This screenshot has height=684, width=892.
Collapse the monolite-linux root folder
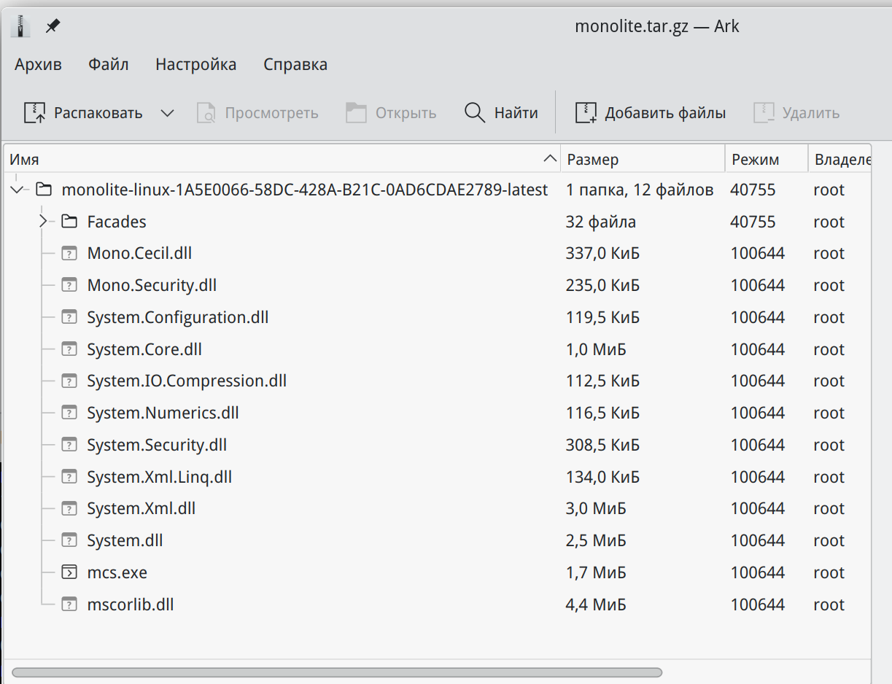tap(16, 189)
